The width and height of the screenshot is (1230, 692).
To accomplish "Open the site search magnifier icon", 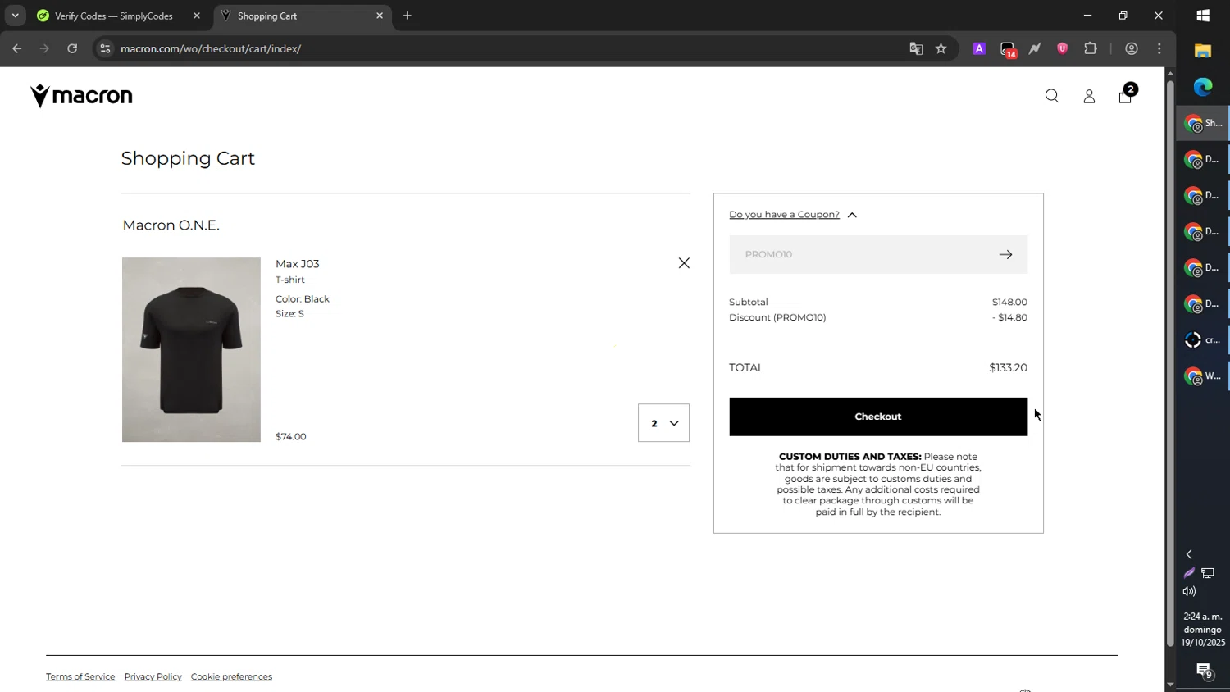I will click(x=1052, y=97).
